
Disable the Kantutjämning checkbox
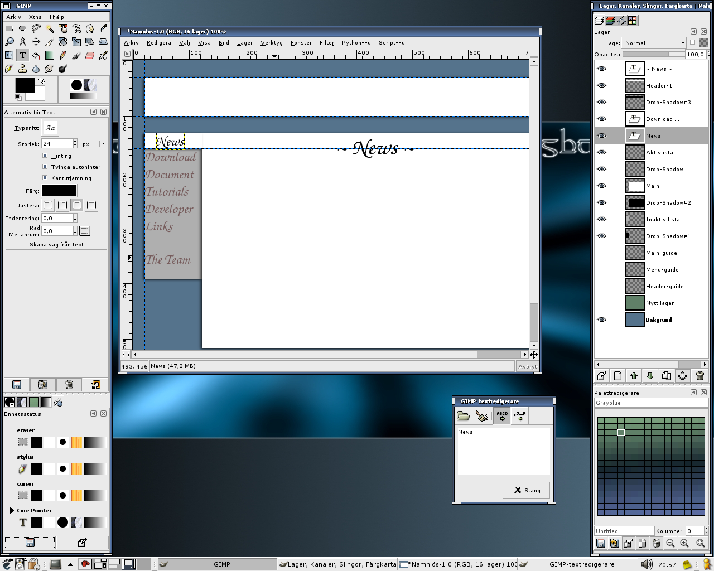pyautogui.click(x=45, y=178)
